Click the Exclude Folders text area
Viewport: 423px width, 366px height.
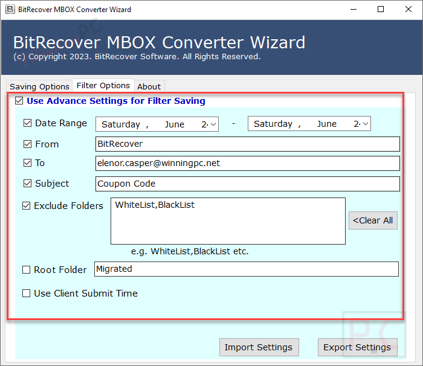(228, 221)
